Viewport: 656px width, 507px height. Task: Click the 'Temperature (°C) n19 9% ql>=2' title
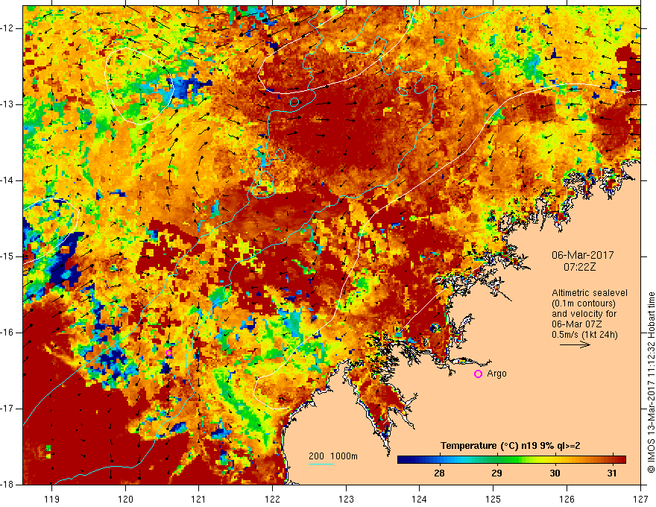pyautogui.click(x=511, y=446)
